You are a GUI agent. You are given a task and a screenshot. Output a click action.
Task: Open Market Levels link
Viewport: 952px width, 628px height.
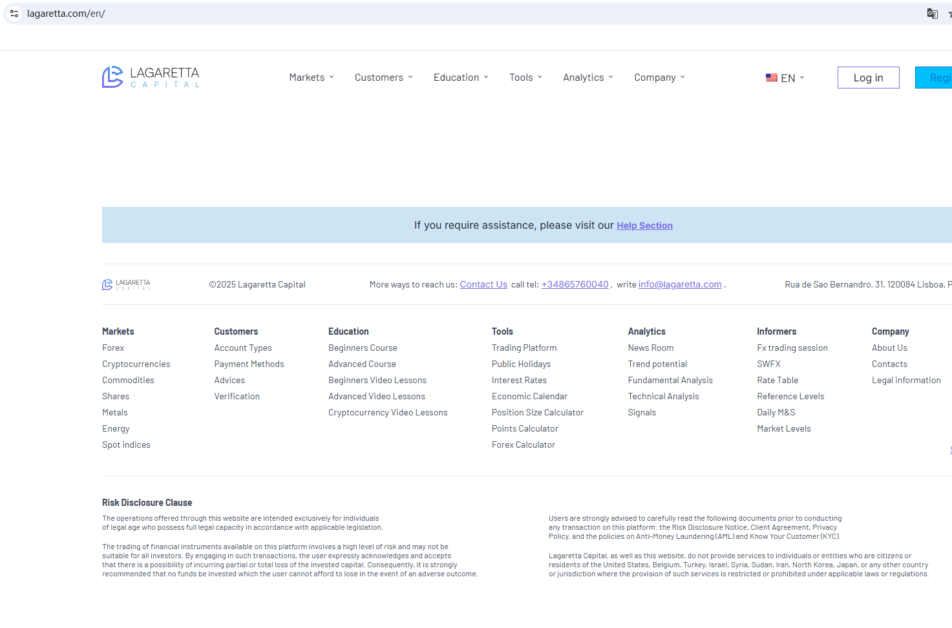pyautogui.click(x=784, y=428)
